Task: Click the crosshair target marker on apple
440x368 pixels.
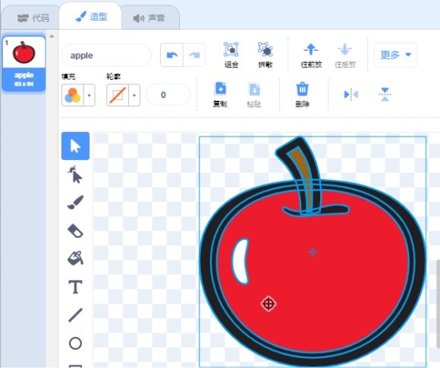Action: click(269, 304)
